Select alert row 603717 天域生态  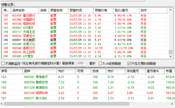point(85,32)
